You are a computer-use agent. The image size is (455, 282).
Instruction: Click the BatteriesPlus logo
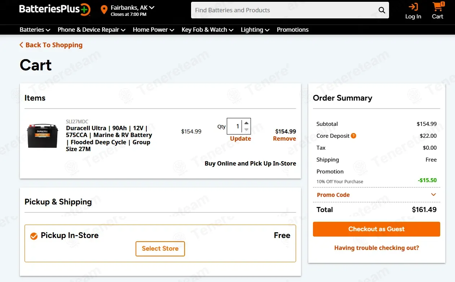pyautogui.click(x=55, y=9)
